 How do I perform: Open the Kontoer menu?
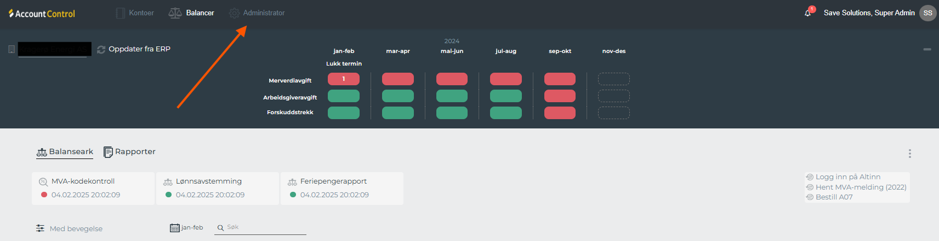click(x=135, y=13)
